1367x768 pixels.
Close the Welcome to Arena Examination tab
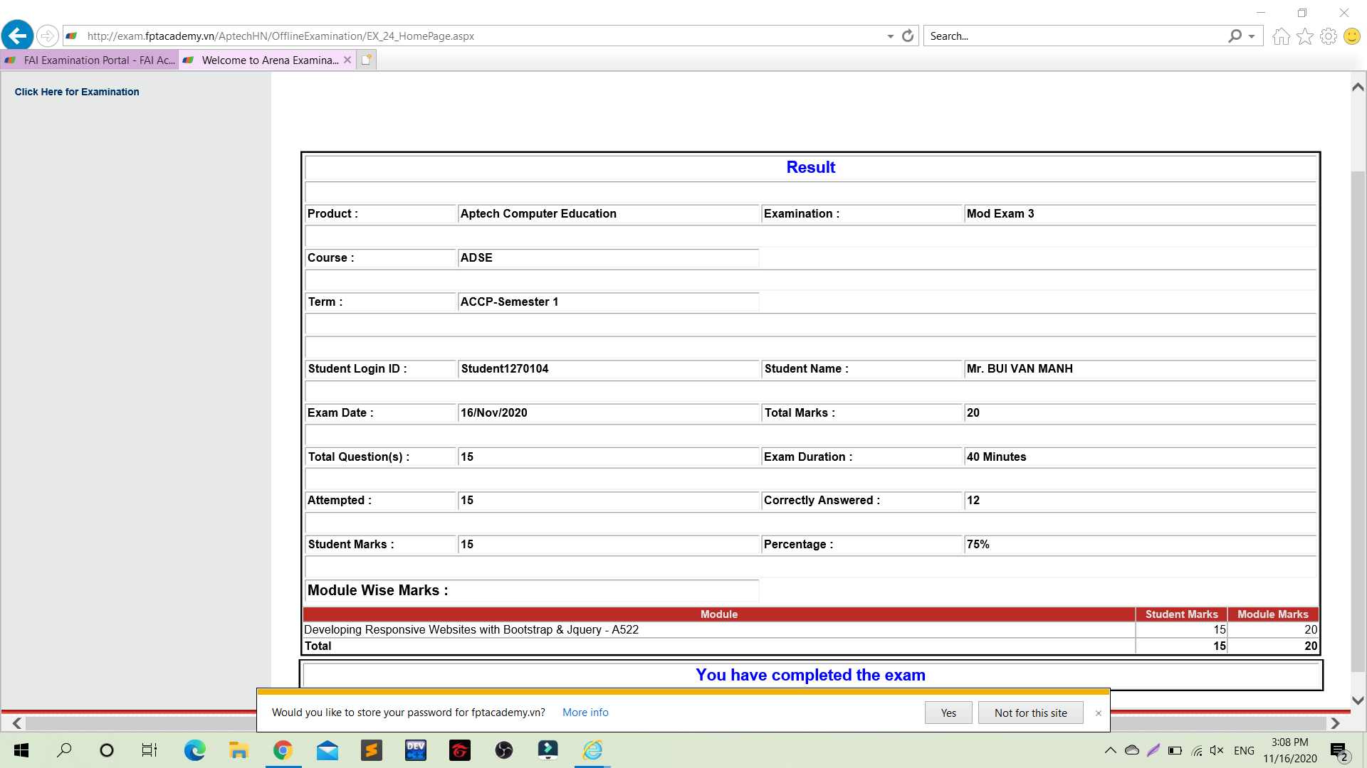click(x=347, y=60)
